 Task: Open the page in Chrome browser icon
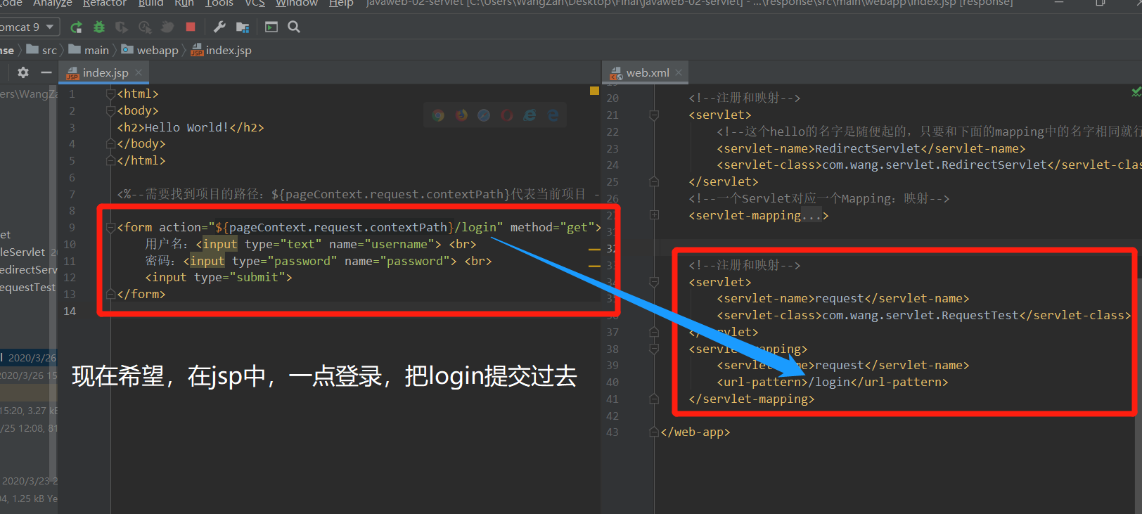pos(438,115)
